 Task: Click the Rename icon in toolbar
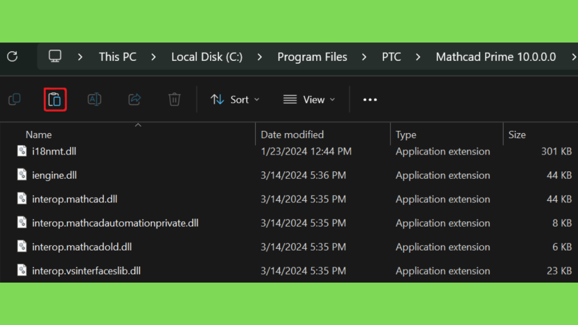coord(94,99)
